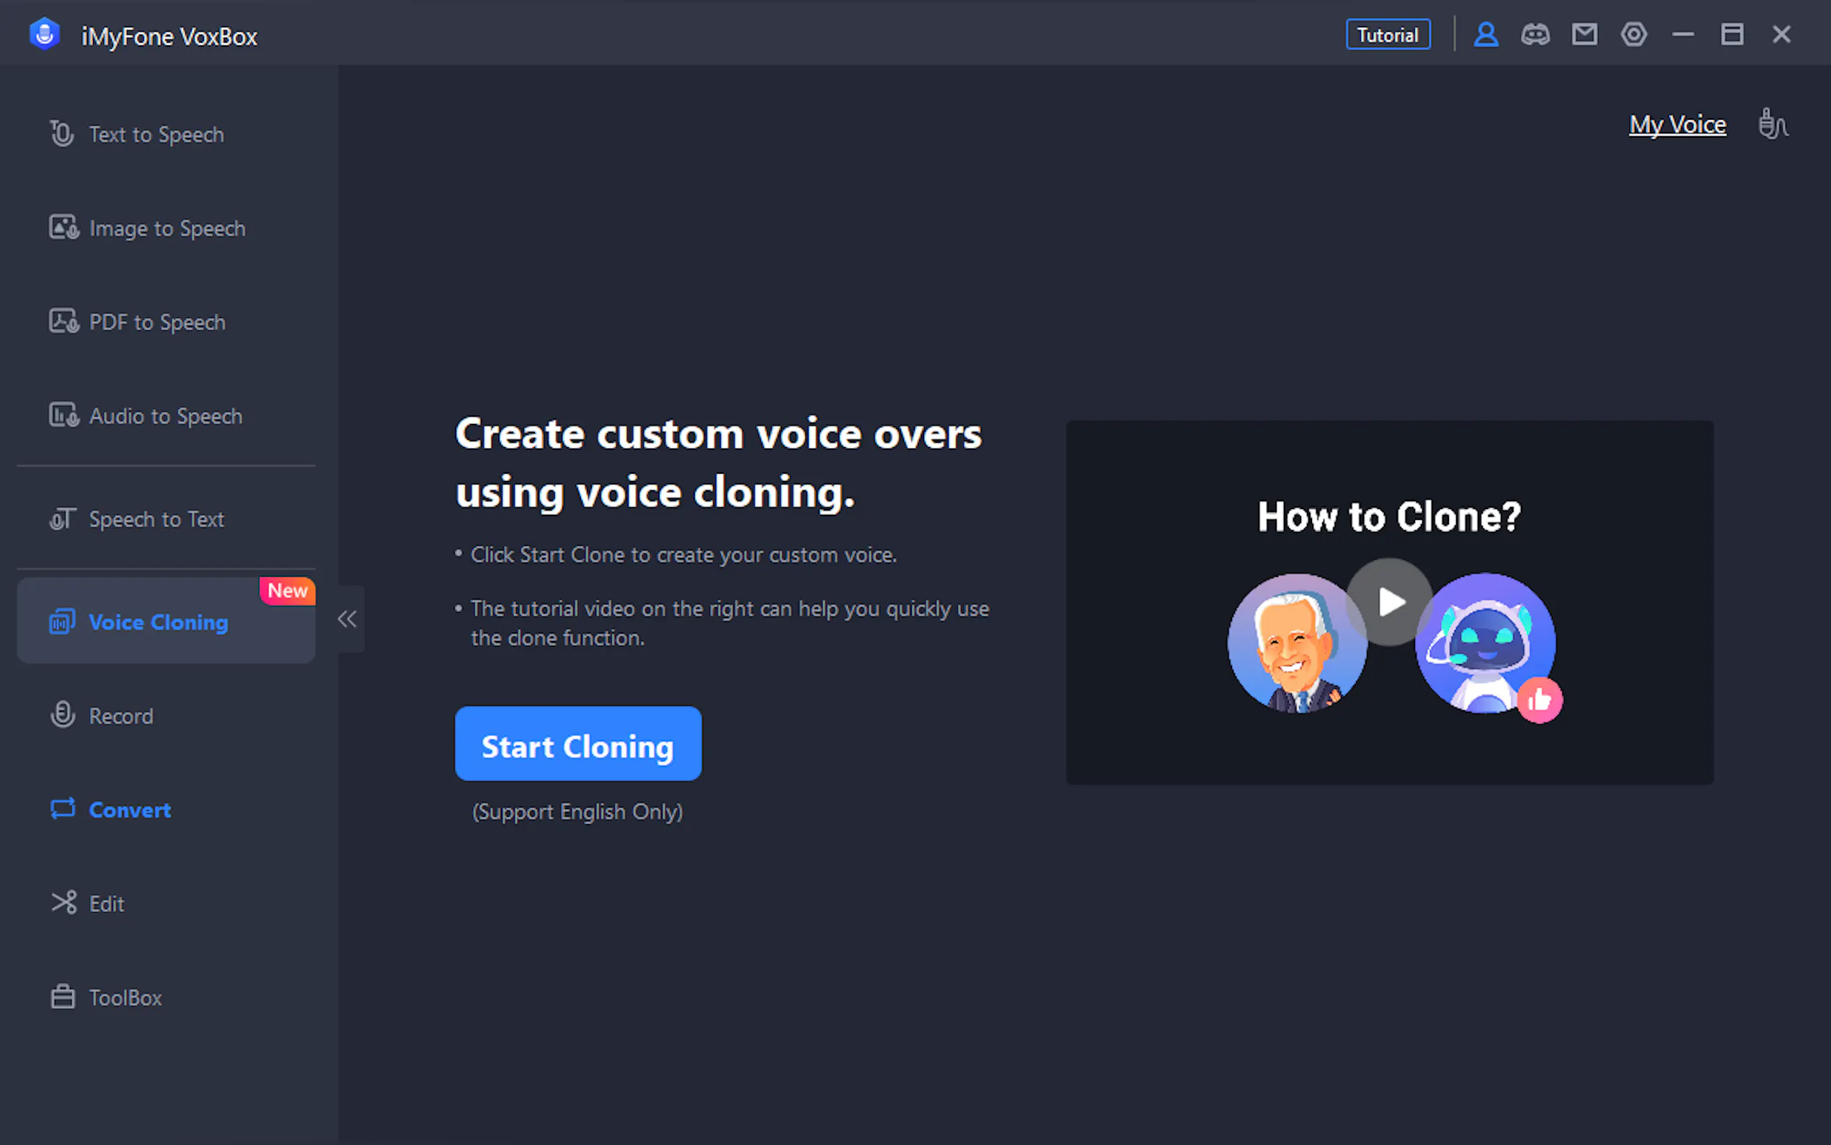Open the user account icon

click(x=1486, y=34)
